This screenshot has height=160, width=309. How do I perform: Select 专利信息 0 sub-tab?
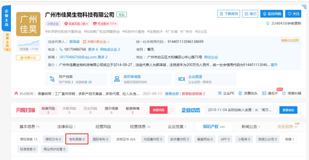77,139
